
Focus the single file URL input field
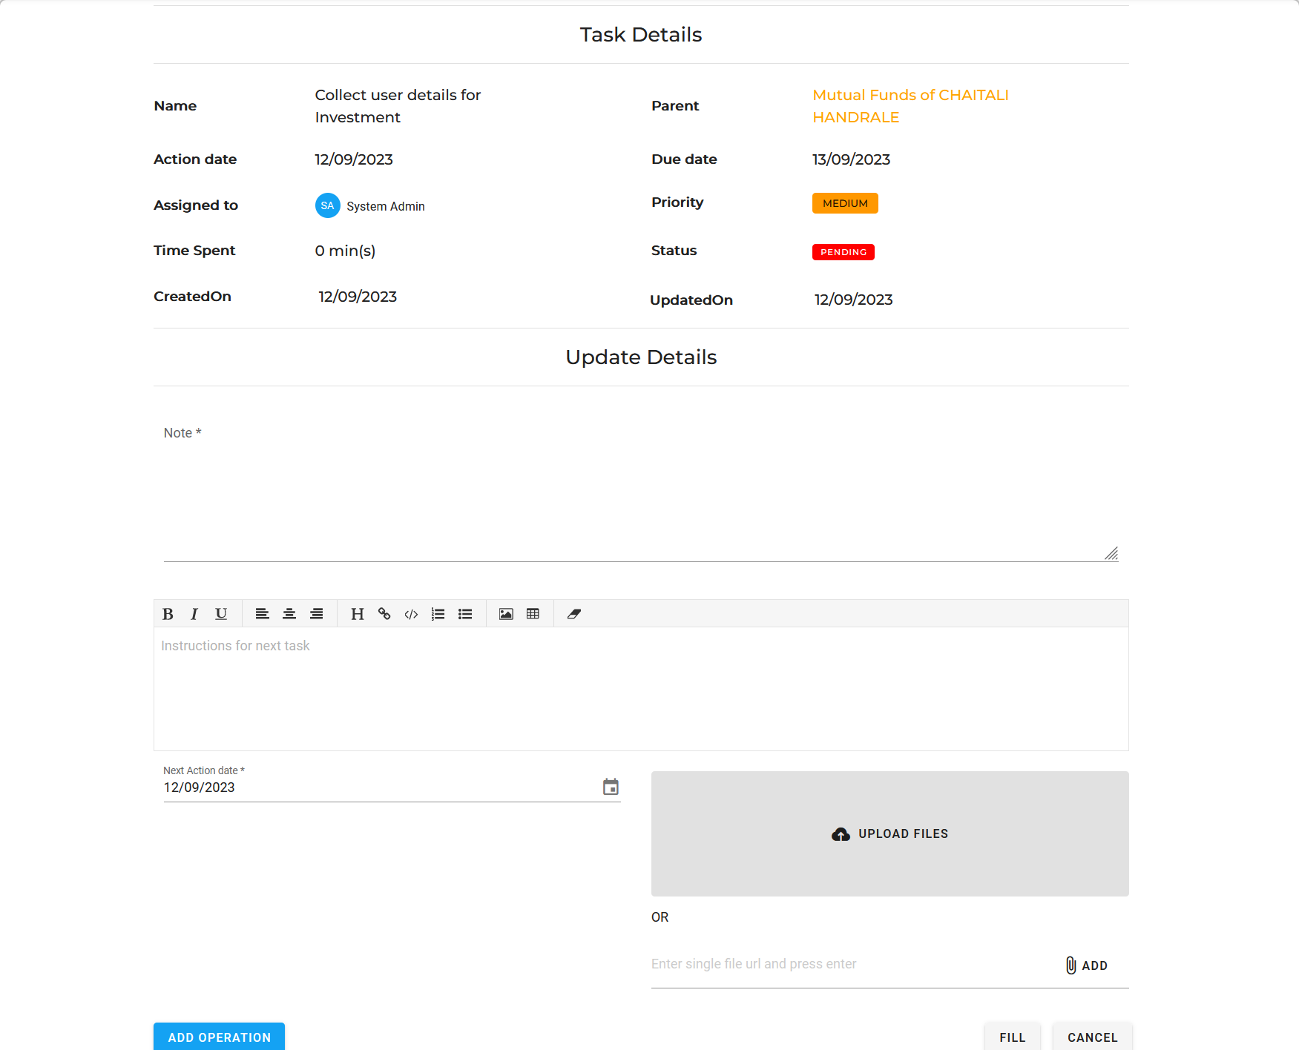pos(853,964)
